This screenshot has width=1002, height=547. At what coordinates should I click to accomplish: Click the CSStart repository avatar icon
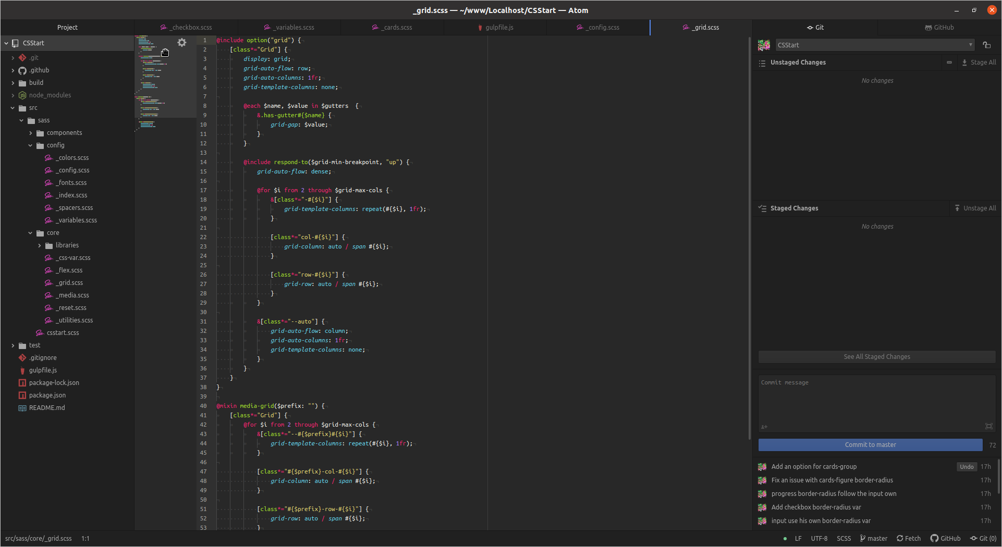pos(764,45)
